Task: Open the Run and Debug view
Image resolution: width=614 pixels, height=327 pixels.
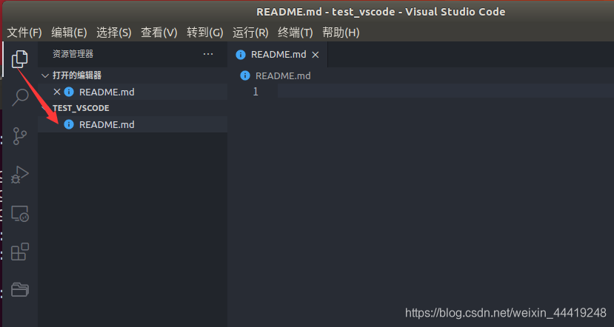Action: tap(19, 175)
